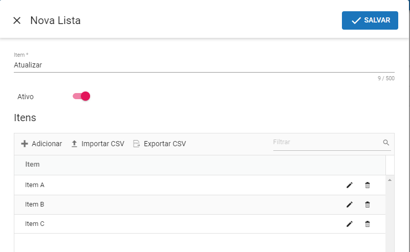Delete Item B with trash icon
The height and width of the screenshot is (252, 410).
pyautogui.click(x=368, y=204)
